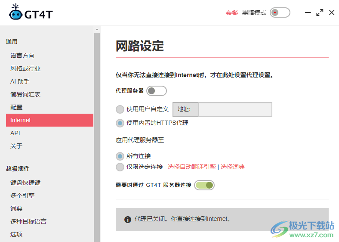Open 键盘快捷键 plugin settings
339x242 pixels.
pyautogui.click(x=25, y=183)
